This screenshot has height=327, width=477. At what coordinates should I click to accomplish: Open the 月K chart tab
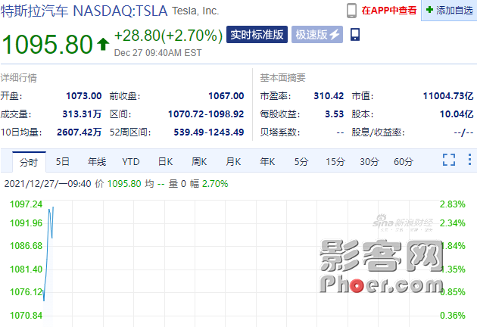coord(233,161)
